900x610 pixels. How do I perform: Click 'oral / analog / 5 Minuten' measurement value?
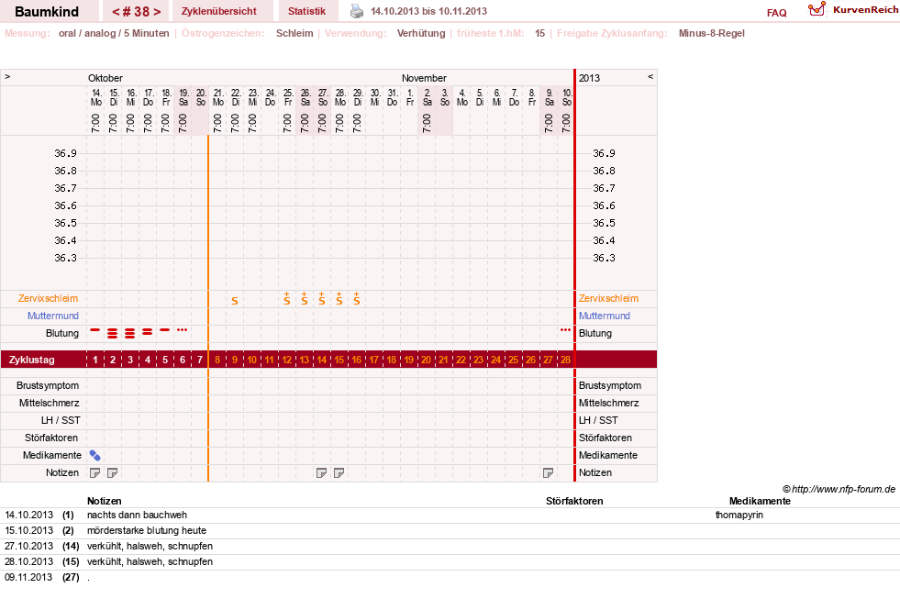click(x=114, y=33)
